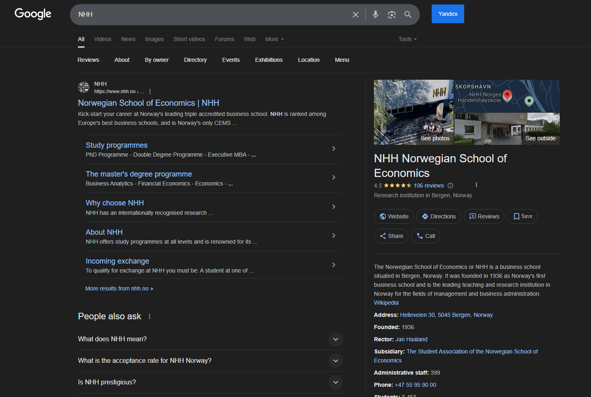The image size is (591, 397).
Task: Open the 106 reviews link
Action: 429,185
